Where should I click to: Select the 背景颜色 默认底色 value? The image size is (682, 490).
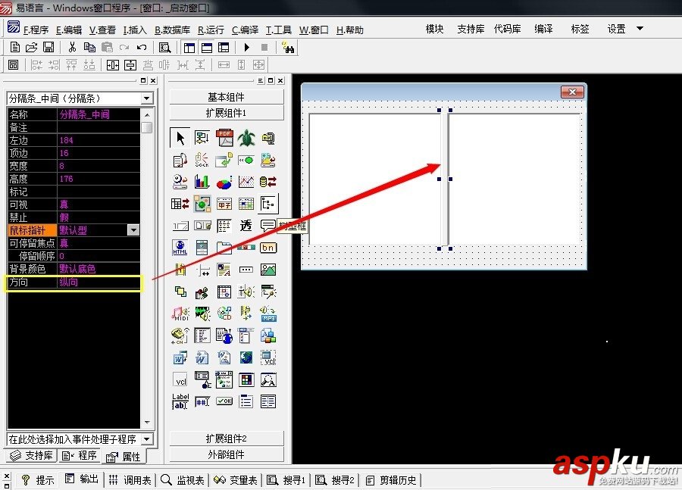(99, 269)
